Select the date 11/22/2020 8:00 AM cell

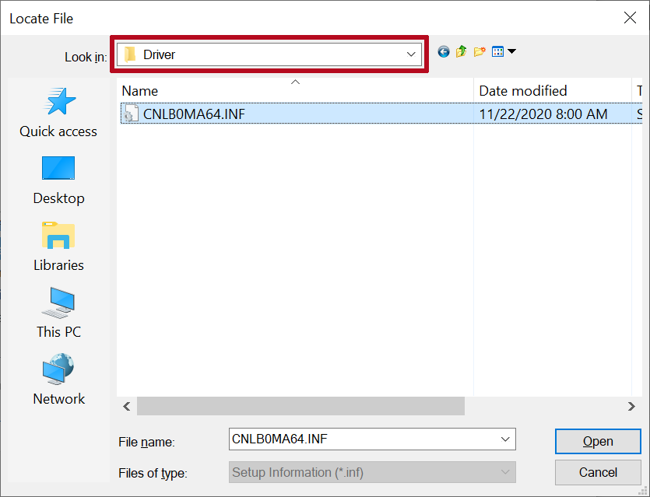(543, 114)
